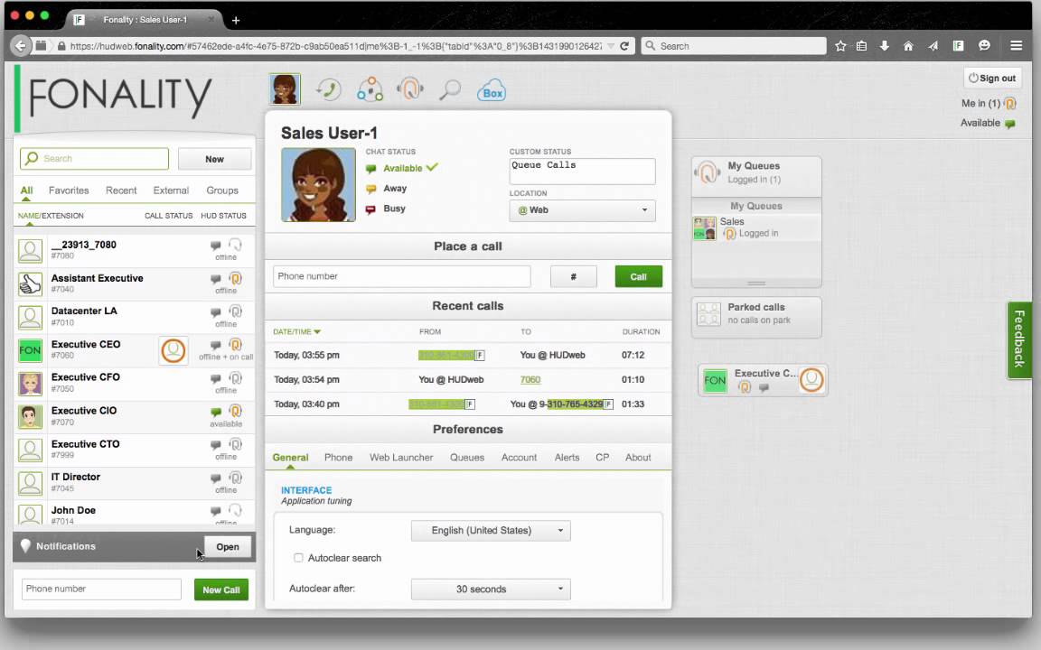The height and width of the screenshot is (650, 1041).
Task: Click the Executive CEO on-call orange circle icon
Action: coord(173,350)
